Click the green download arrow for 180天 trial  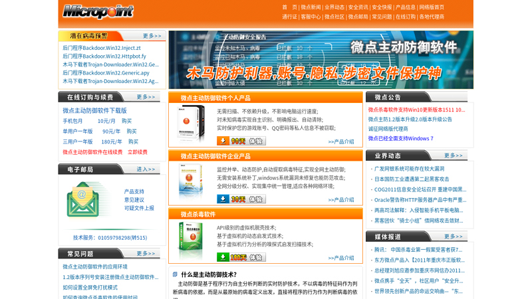223,257
